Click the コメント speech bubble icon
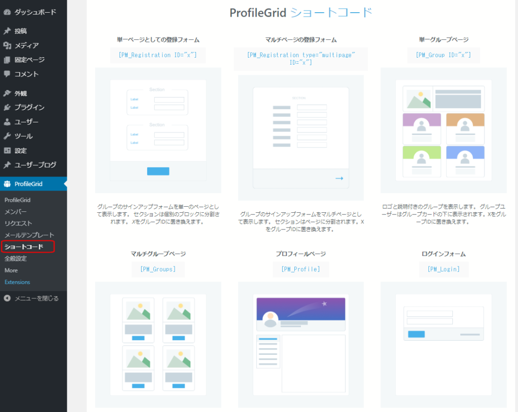Image resolution: width=518 pixels, height=412 pixels. pos(7,74)
